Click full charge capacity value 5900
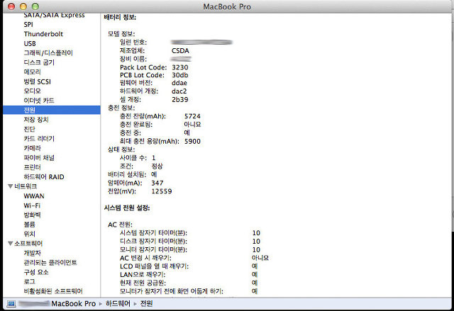The width and height of the screenshot is (454, 311). click(192, 142)
